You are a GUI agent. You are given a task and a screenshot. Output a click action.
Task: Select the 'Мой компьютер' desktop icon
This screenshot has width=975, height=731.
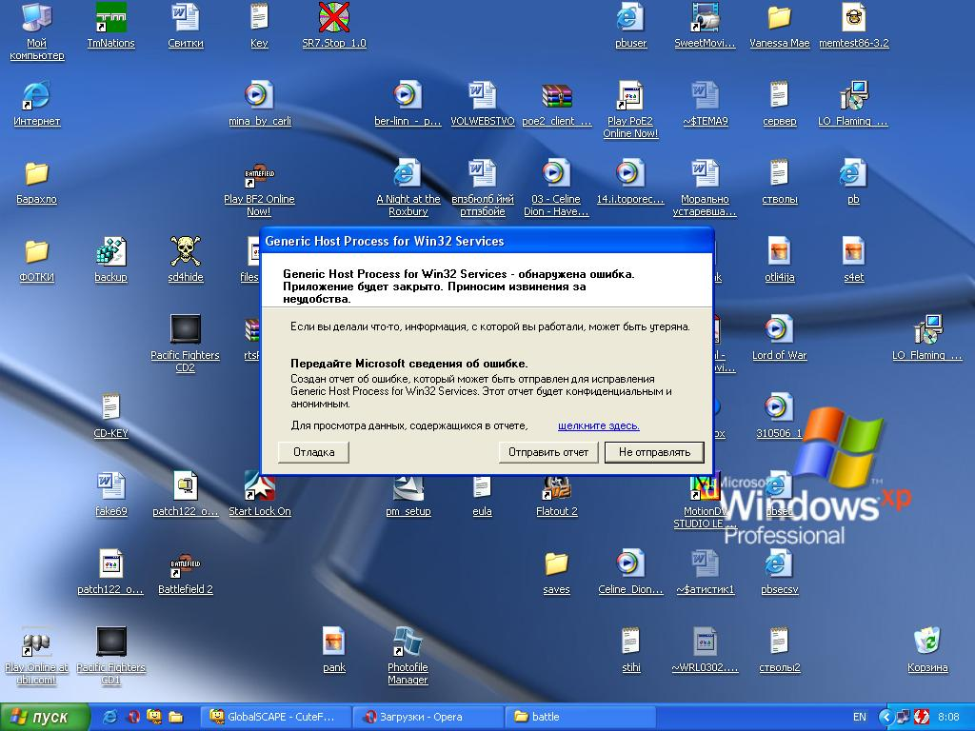[x=36, y=18]
